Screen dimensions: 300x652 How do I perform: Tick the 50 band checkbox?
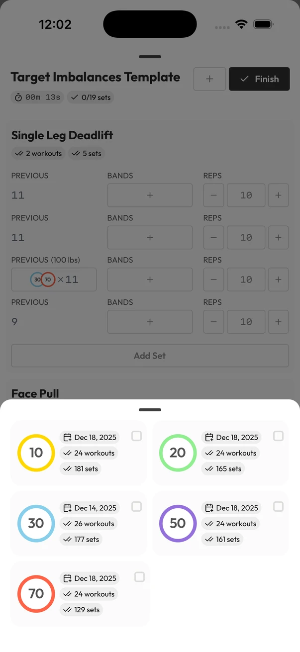(x=278, y=506)
